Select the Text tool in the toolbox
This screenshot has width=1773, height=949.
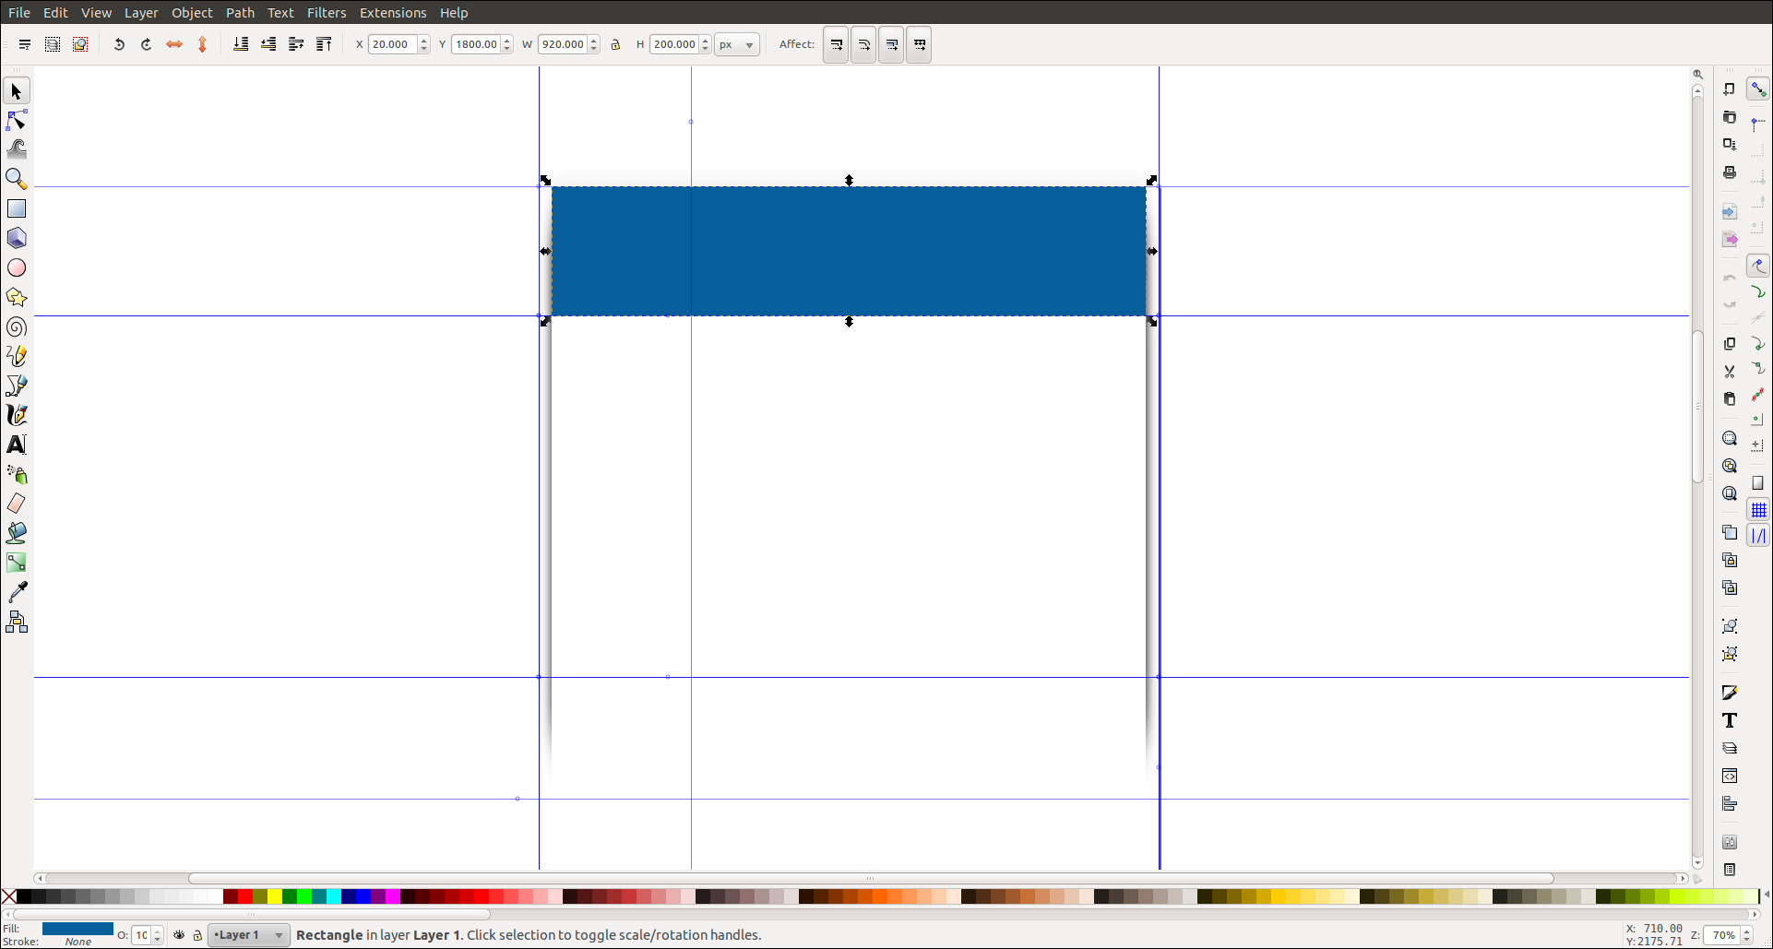click(17, 445)
